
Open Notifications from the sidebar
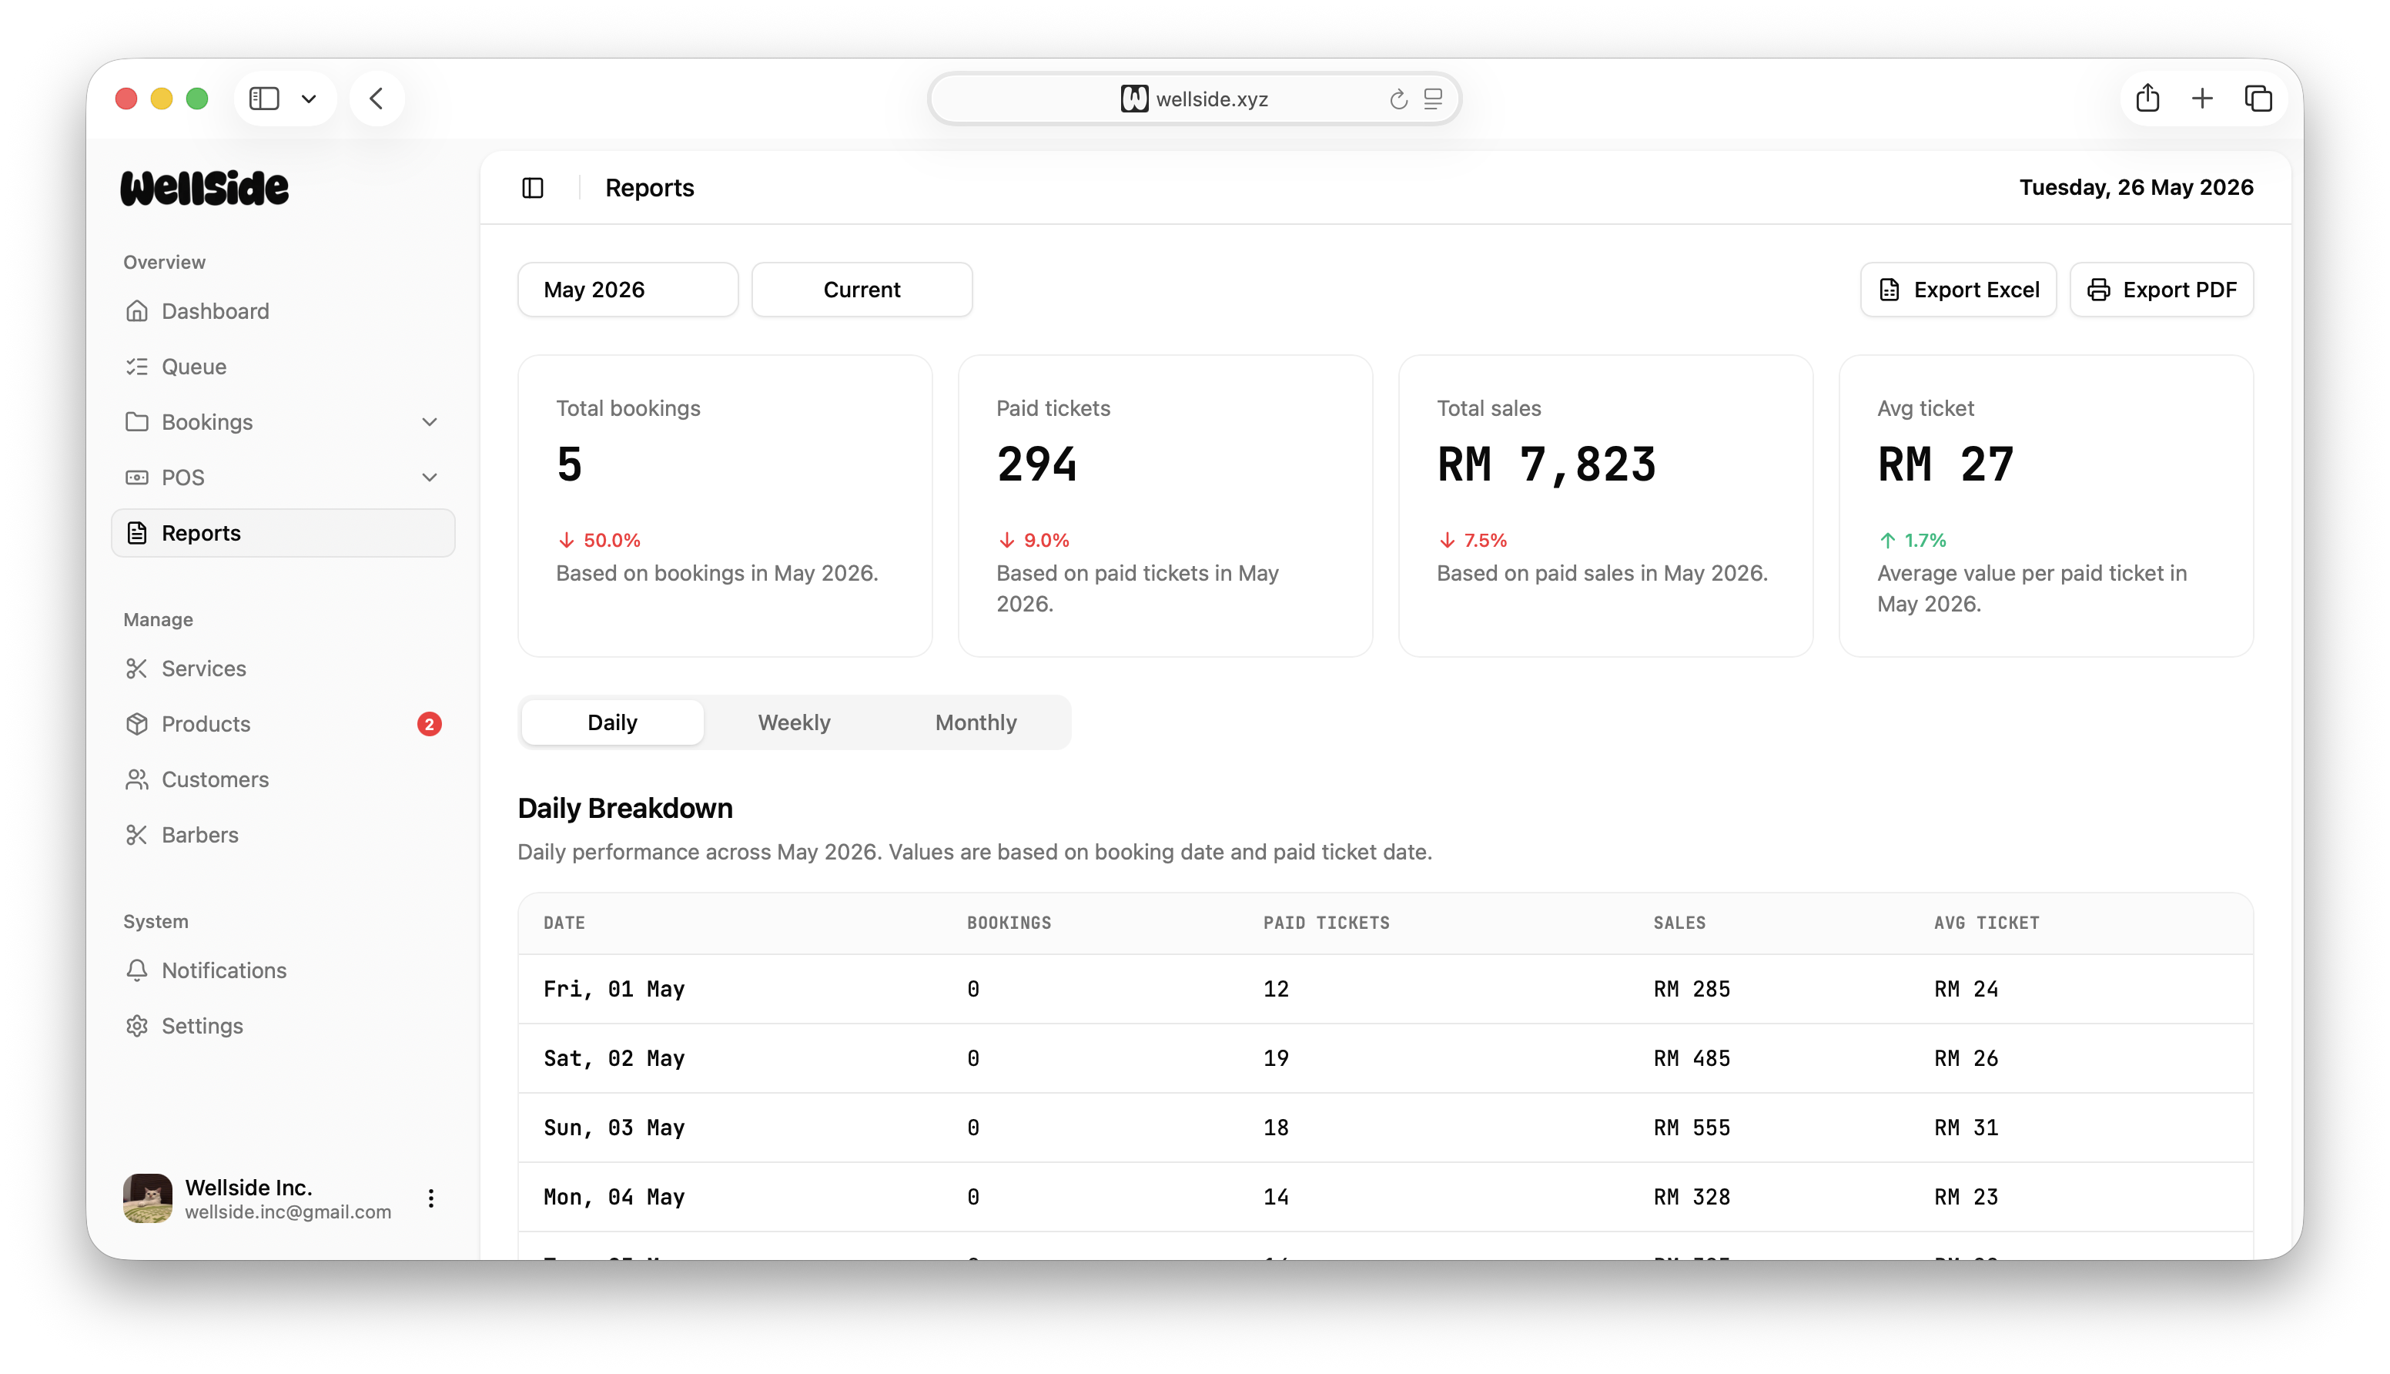[283, 970]
